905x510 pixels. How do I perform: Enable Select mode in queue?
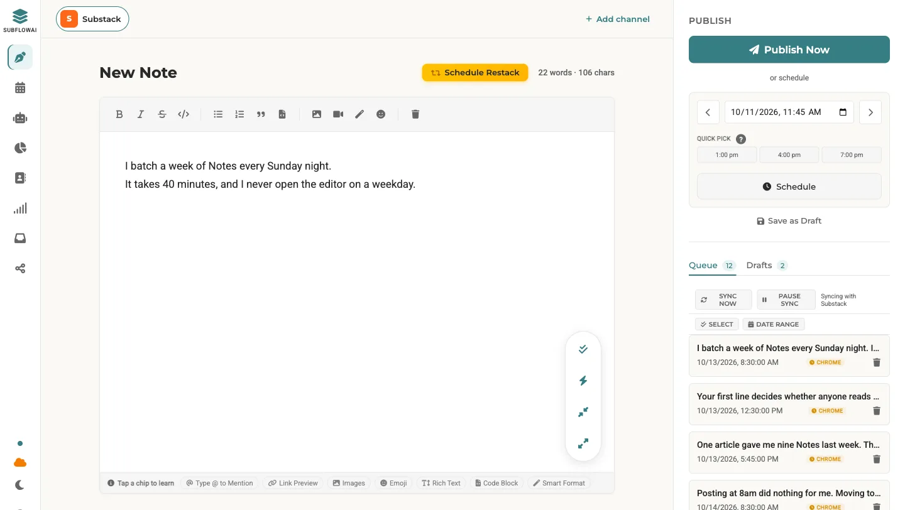click(717, 324)
